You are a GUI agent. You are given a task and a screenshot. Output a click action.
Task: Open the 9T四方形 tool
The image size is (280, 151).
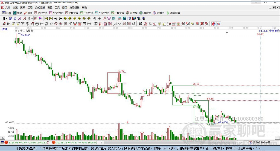point(102,13)
